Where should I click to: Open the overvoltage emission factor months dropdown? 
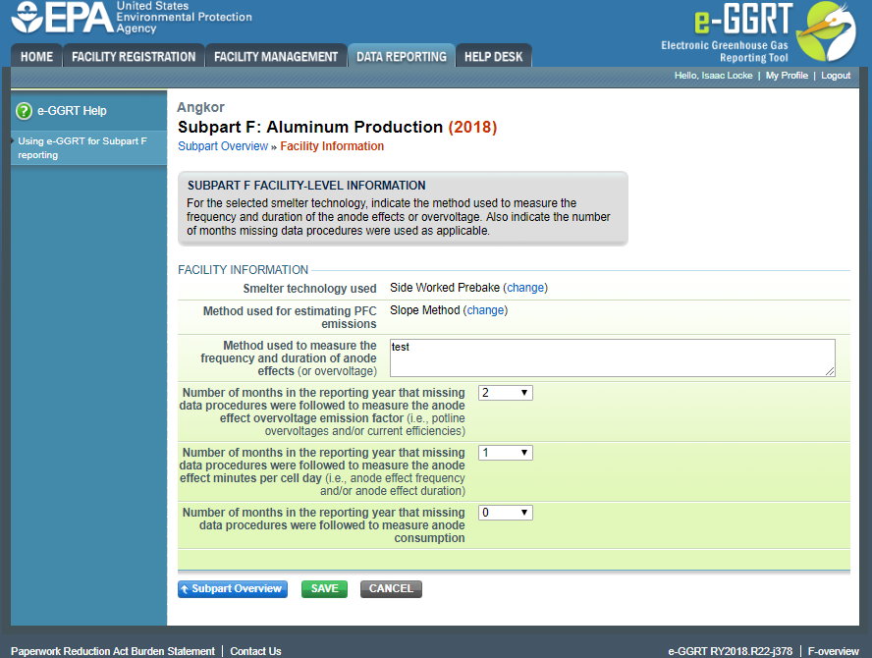pyautogui.click(x=506, y=393)
